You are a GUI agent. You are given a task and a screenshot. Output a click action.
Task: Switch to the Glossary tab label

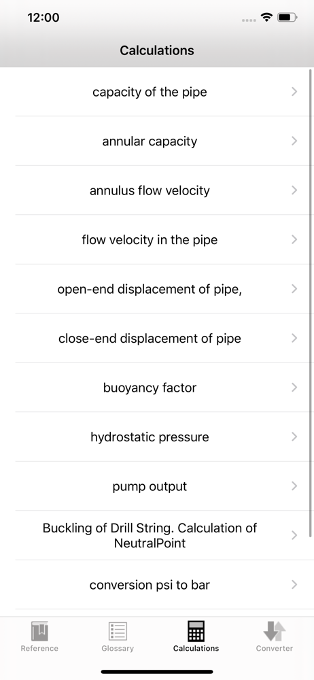coord(118,648)
